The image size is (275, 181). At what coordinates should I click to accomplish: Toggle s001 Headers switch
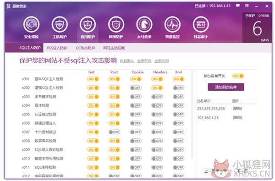click(x=157, y=79)
